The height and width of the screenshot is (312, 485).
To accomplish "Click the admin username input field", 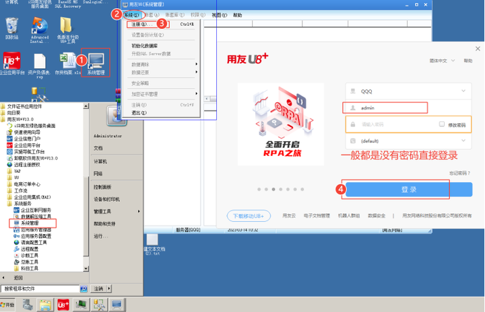I will (408, 108).
